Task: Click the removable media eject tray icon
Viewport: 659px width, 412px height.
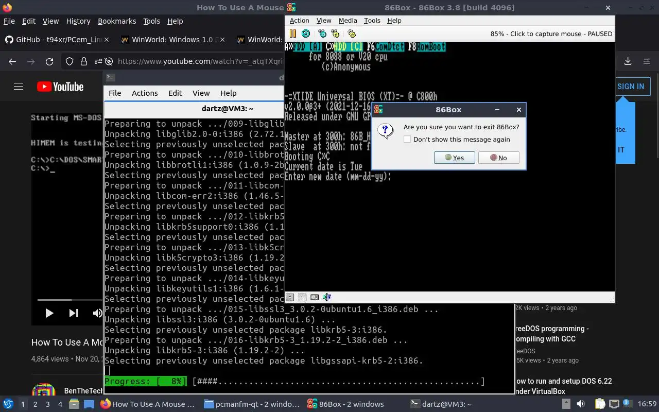Action: (x=566, y=404)
